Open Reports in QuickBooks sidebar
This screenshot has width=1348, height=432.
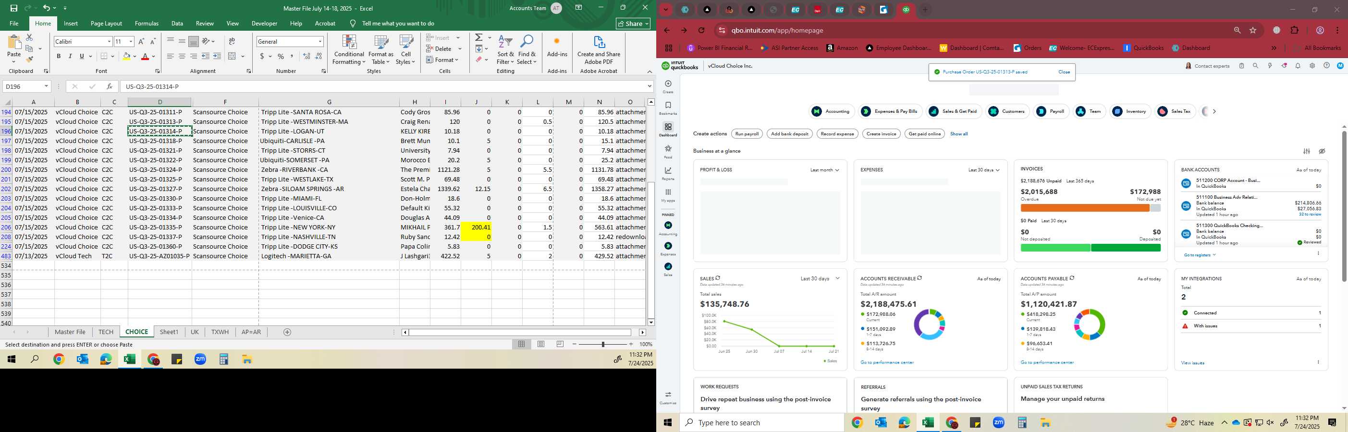tap(668, 174)
